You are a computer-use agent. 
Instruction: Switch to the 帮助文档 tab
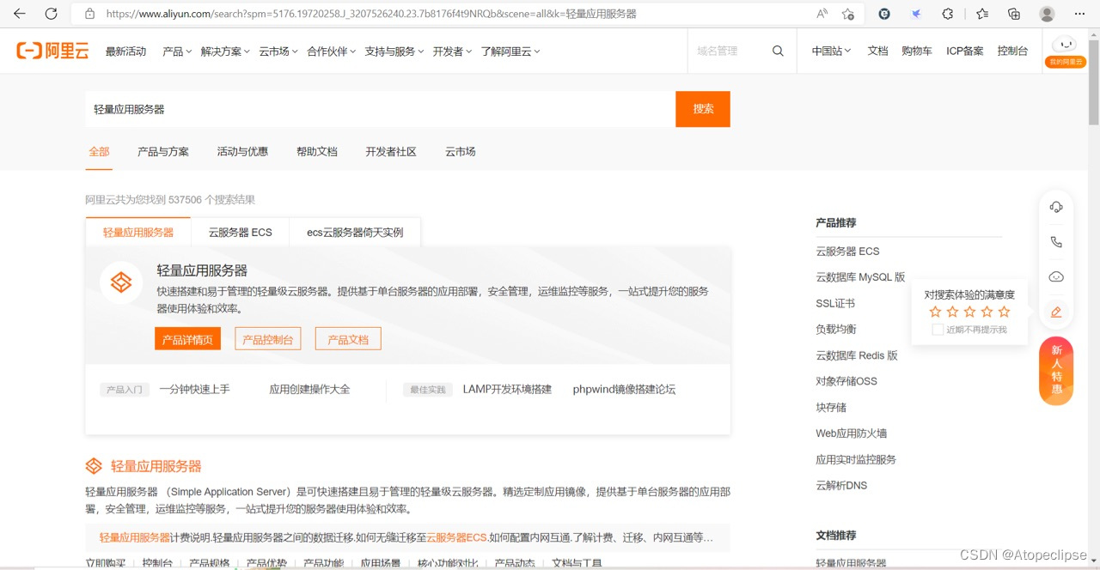(317, 152)
